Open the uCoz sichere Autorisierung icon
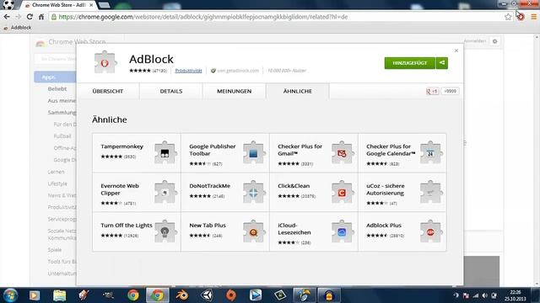Viewport: 540px width, 303px height. point(431,192)
